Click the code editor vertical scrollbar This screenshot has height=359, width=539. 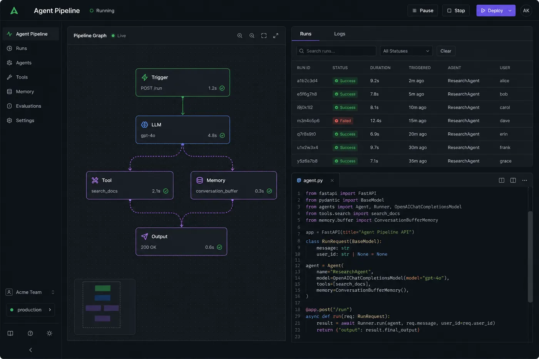click(x=530, y=257)
